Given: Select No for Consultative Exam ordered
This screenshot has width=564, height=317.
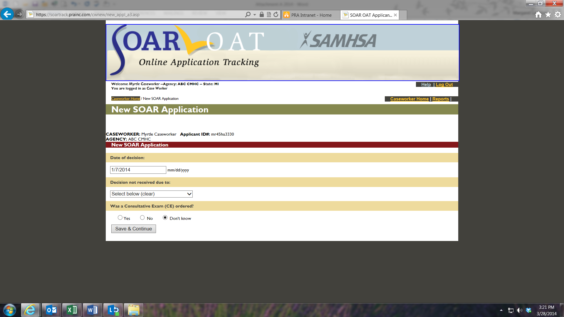Looking at the screenshot, I should pos(142,218).
